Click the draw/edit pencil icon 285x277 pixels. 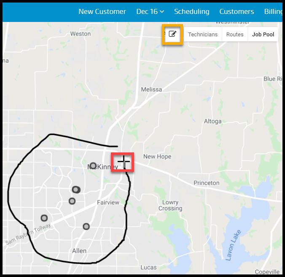click(x=172, y=34)
